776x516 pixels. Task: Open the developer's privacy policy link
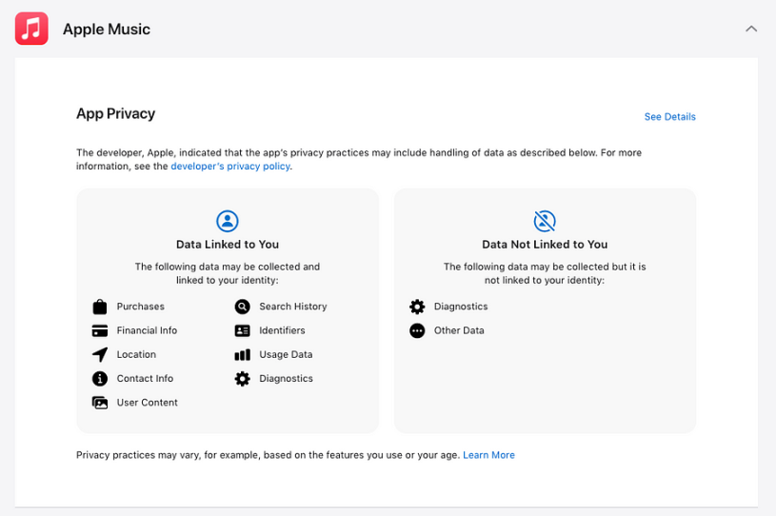pos(230,167)
